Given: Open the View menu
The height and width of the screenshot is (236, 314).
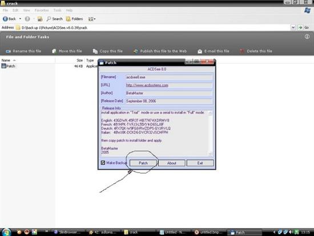Looking at the screenshot, I should click(x=26, y=10).
